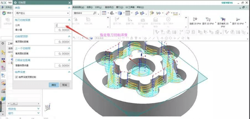Click the 最小值 value field

tap(62, 30)
